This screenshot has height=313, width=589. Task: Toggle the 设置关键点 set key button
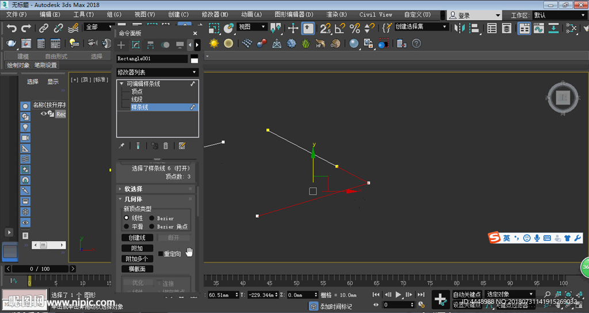(467, 305)
